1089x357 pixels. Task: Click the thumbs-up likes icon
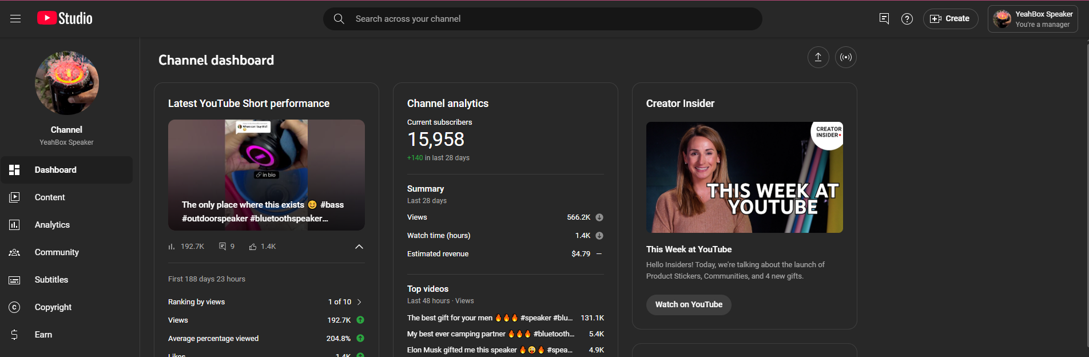coord(253,247)
